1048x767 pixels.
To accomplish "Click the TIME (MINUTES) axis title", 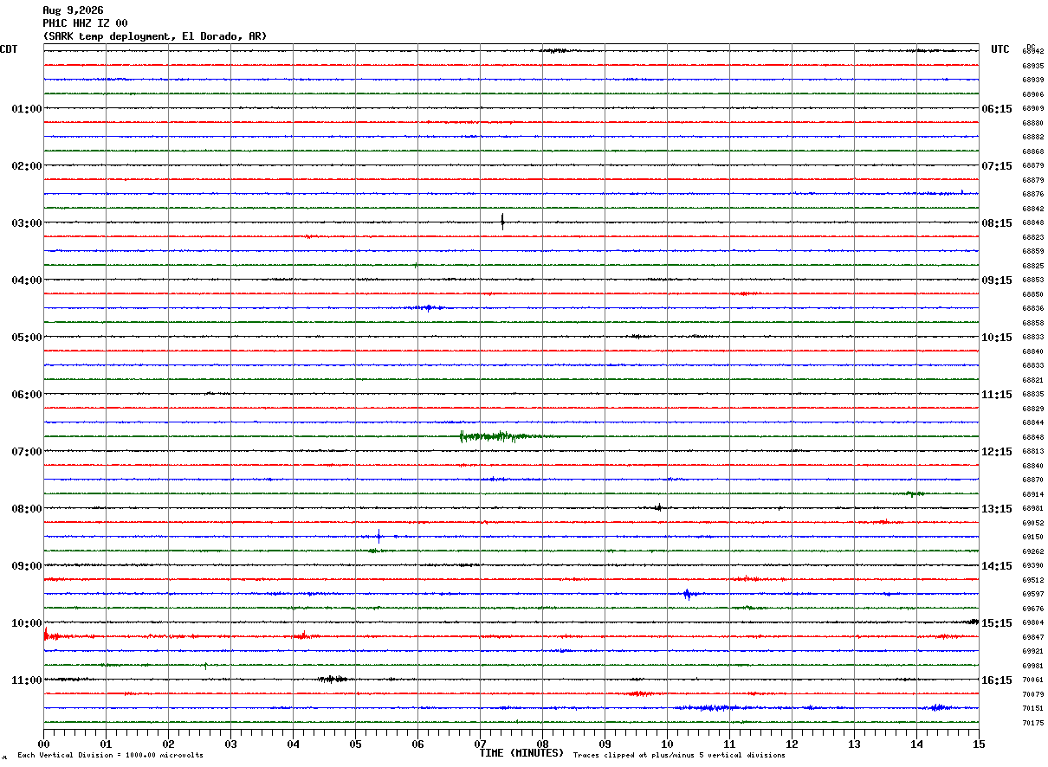I will (521, 753).
